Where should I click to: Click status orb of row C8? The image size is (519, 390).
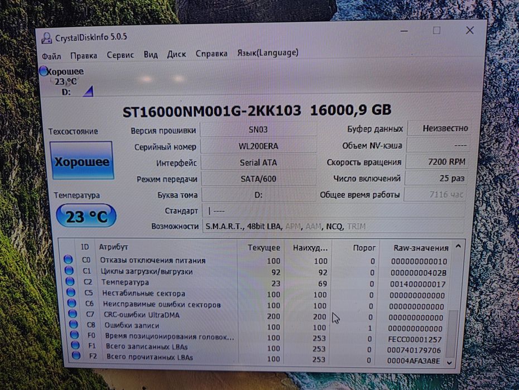pos(74,324)
